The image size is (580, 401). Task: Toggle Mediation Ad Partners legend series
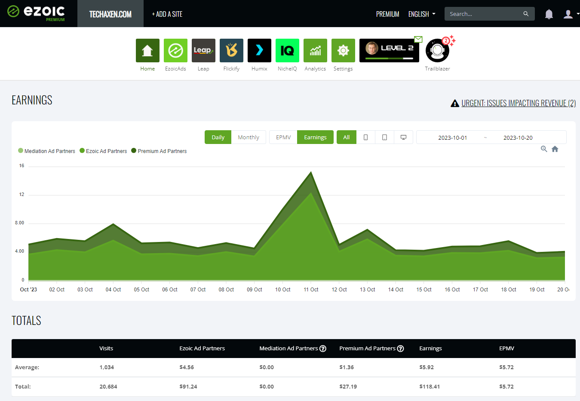tap(46, 151)
